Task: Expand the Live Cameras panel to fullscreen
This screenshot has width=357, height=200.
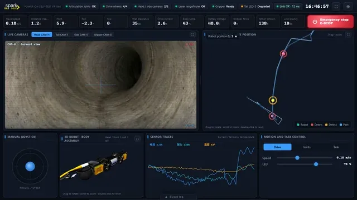Action: [x=192, y=34]
